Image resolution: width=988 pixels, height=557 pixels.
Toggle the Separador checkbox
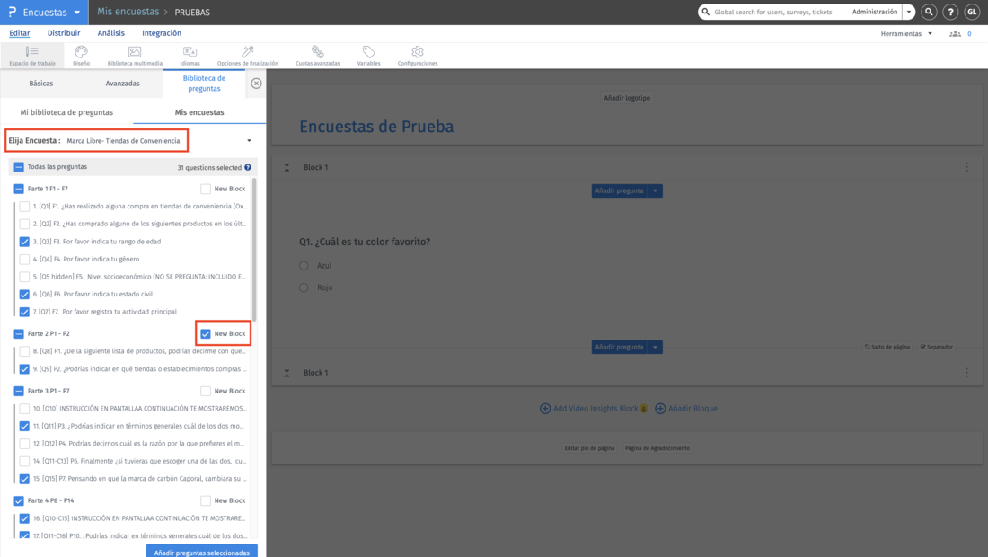[923, 347]
